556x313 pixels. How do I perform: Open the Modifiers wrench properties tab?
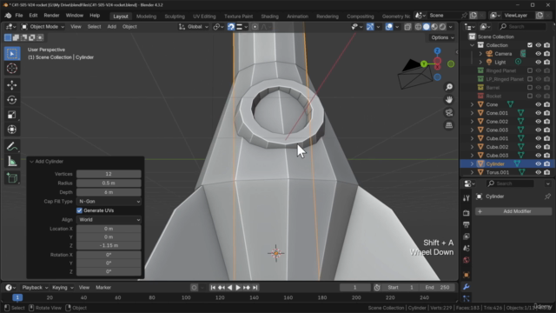(x=467, y=287)
